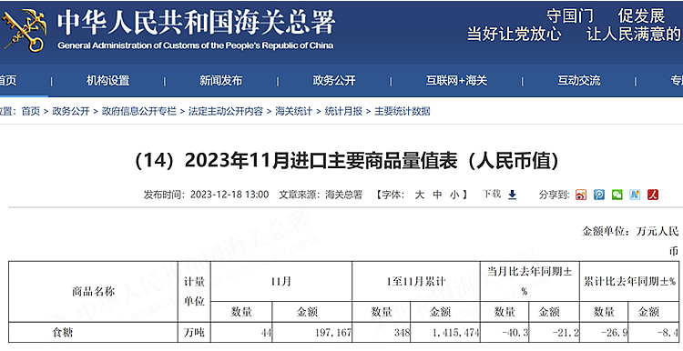This screenshot has height=351, width=683.
Task: Go to 统计月报 in breadcrumb
Action: click(343, 111)
